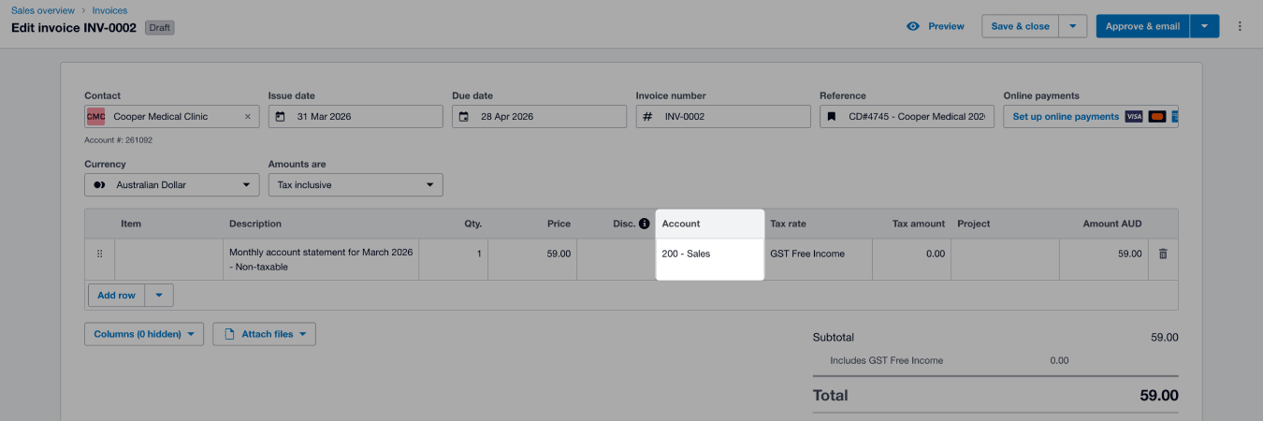Open the Approve & email dropdown arrow
This screenshot has height=421, width=1263.
click(1205, 26)
